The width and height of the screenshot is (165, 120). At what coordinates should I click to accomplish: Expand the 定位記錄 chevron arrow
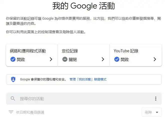[x=103, y=59]
